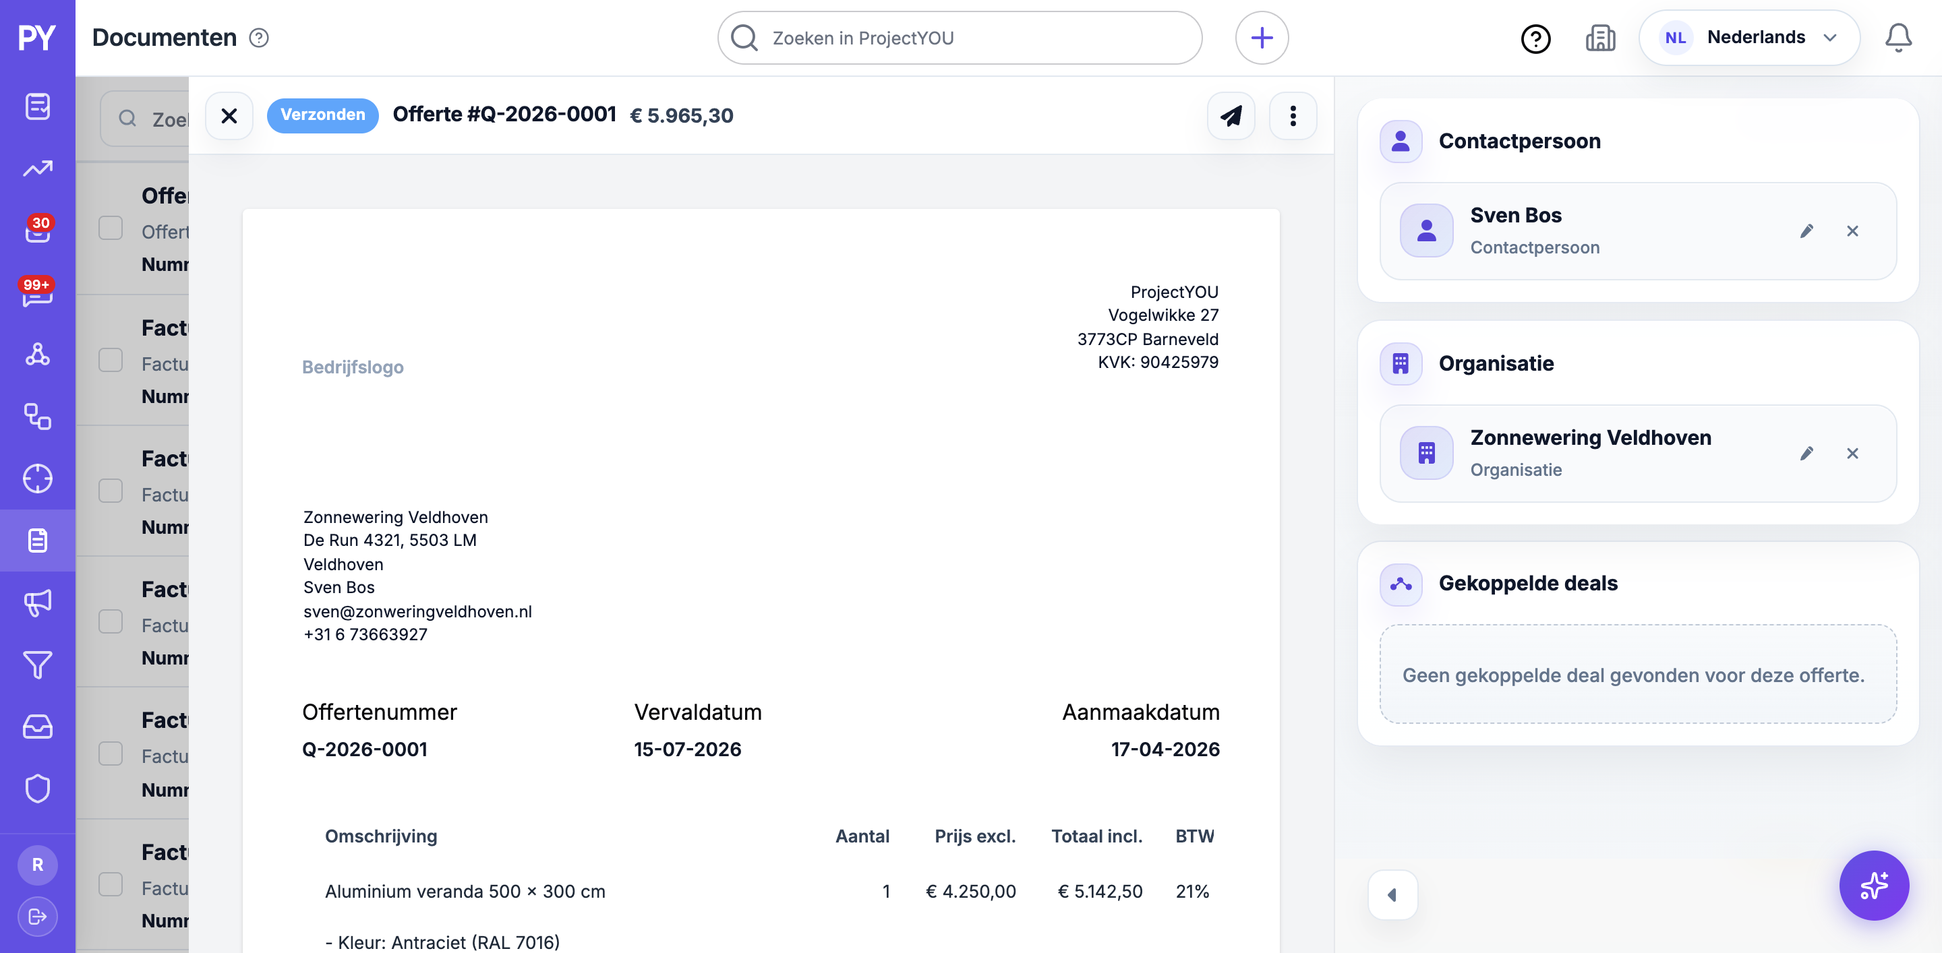
Task: Click the Organisatie section heading
Action: tap(1496, 363)
